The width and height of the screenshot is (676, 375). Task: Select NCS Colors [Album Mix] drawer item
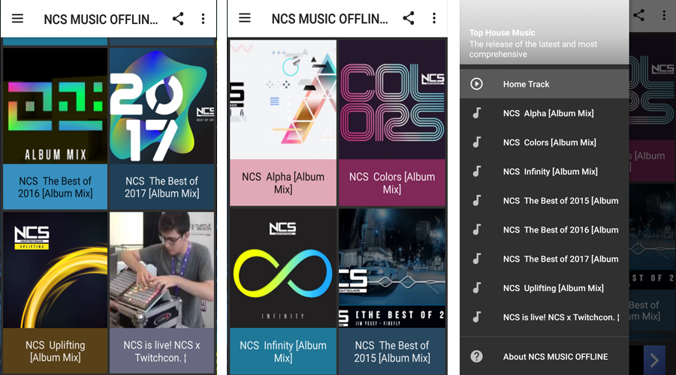pyautogui.click(x=545, y=142)
